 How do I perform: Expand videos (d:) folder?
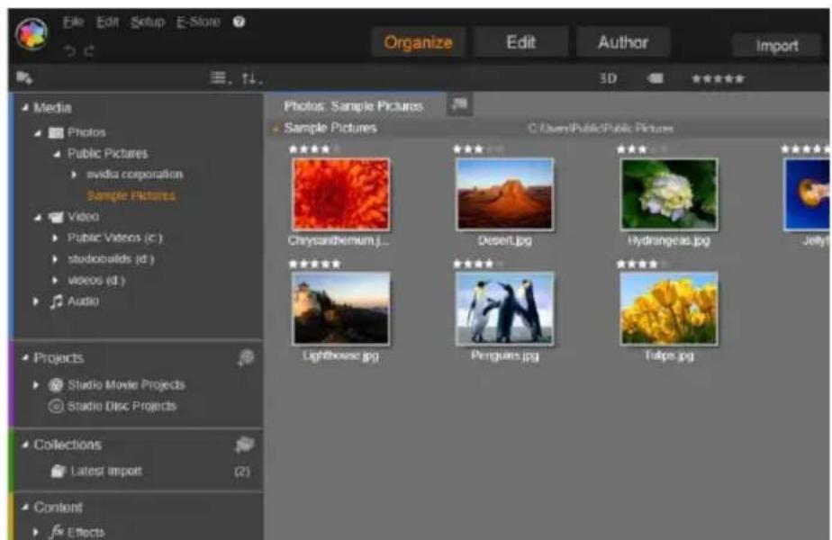55,280
